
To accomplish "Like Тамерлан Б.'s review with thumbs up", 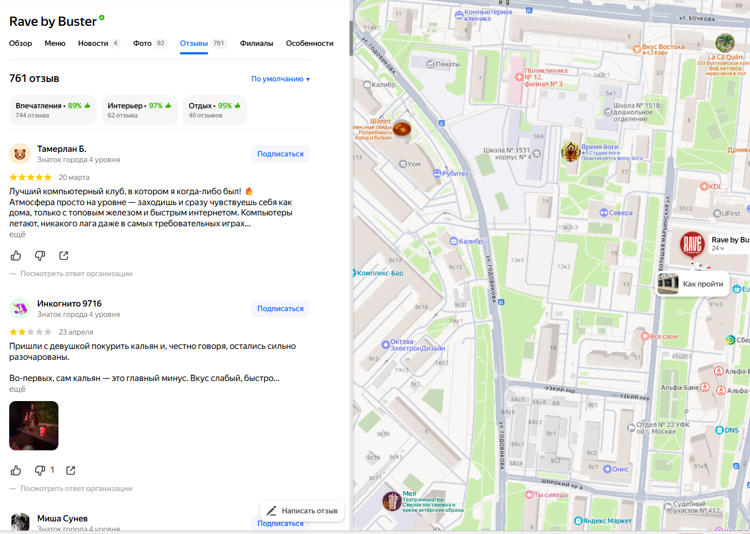I will tap(16, 256).
